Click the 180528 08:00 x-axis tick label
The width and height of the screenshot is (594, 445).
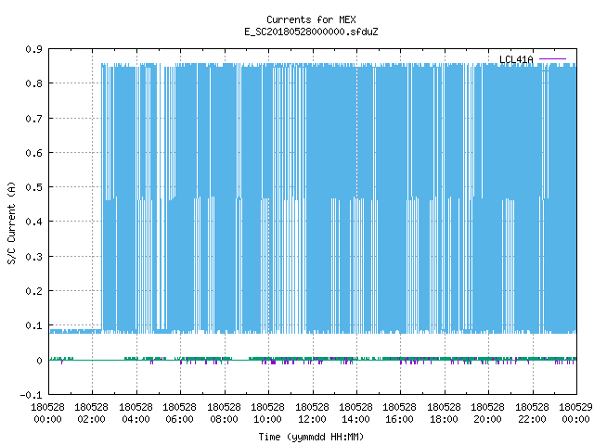(225, 413)
